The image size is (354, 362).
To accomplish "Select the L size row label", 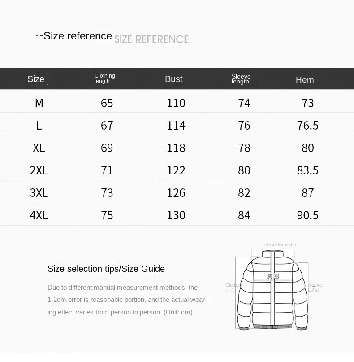I will [x=39, y=126].
